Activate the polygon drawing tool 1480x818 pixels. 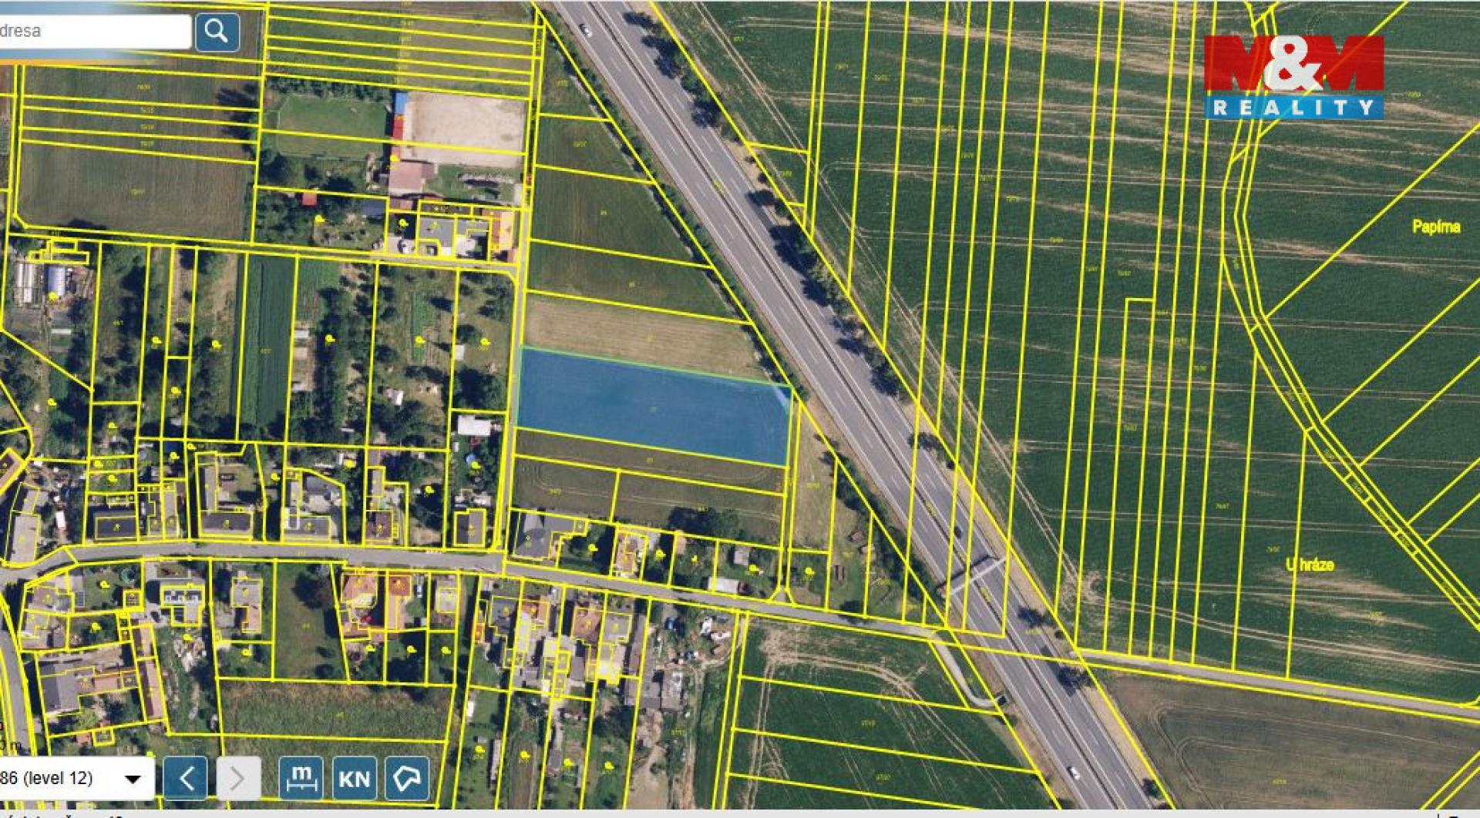(406, 778)
